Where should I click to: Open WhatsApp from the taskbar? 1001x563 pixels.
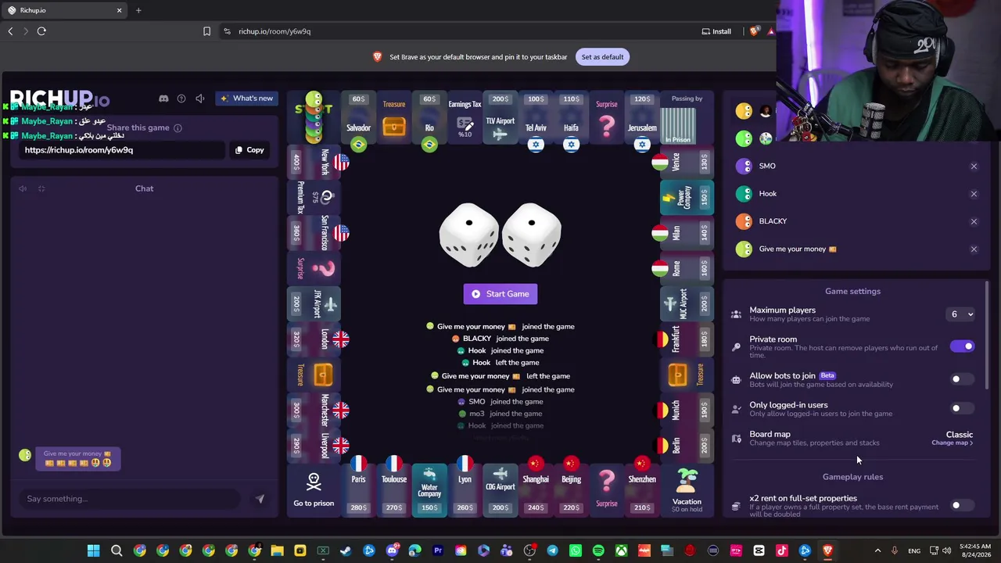[576, 551]
